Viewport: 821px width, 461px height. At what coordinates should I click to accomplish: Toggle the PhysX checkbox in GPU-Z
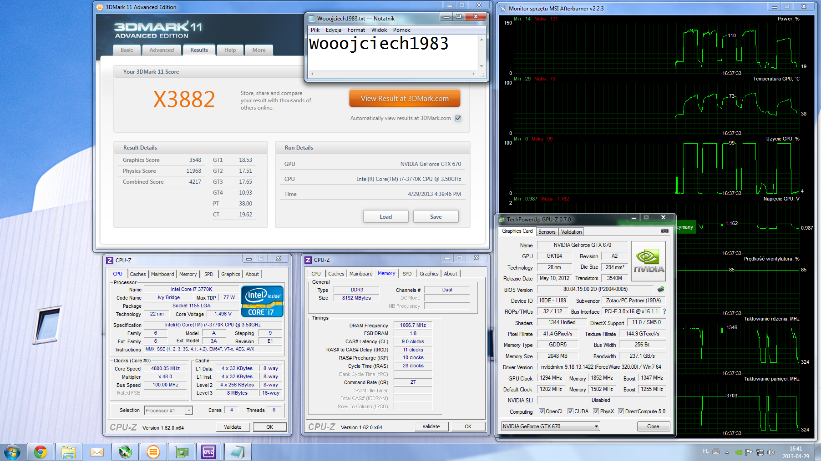pos(596,411)
